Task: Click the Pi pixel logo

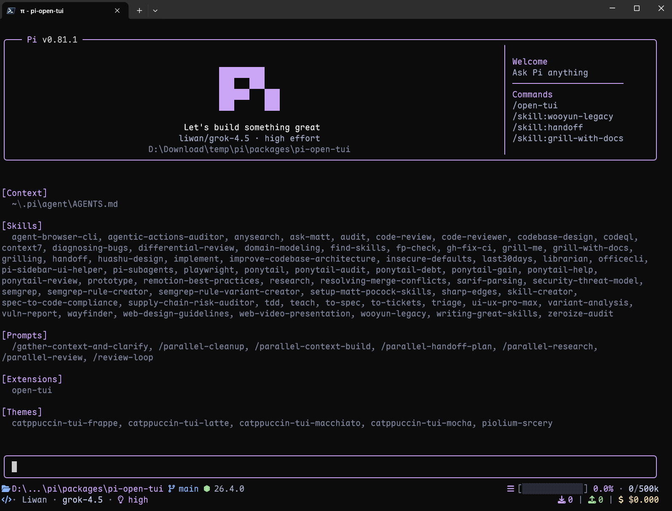Action: point(249,89)
